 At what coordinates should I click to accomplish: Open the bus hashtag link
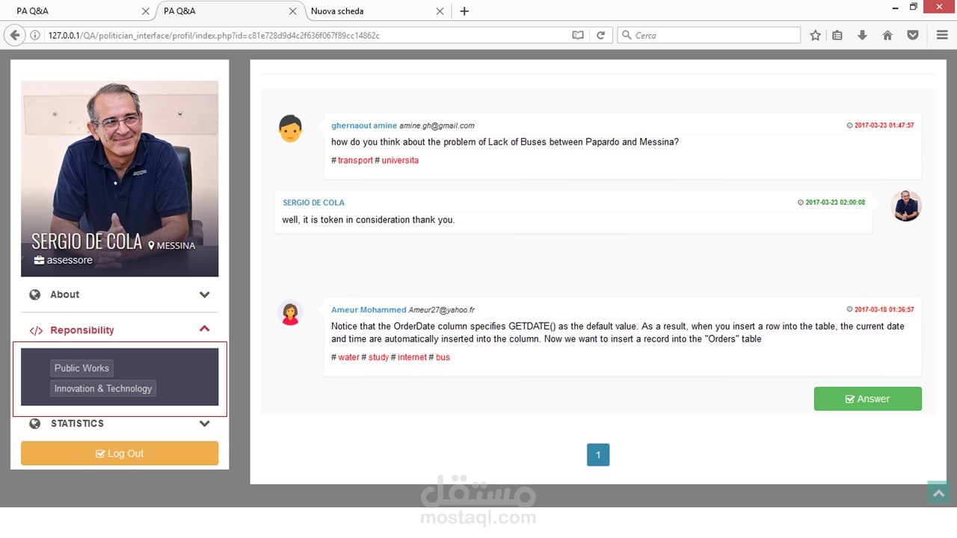(x=443, y=357)
